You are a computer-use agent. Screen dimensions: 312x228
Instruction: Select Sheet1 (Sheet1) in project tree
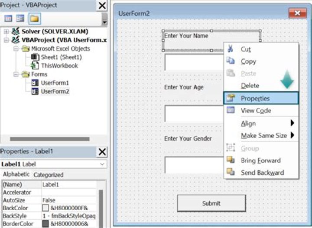[x=61, y=57]
